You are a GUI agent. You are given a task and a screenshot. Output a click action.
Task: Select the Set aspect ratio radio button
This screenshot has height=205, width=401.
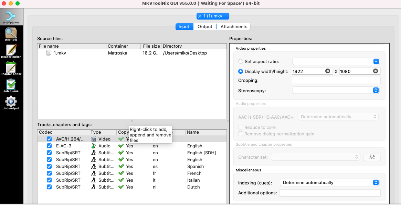tap(240, 61)
